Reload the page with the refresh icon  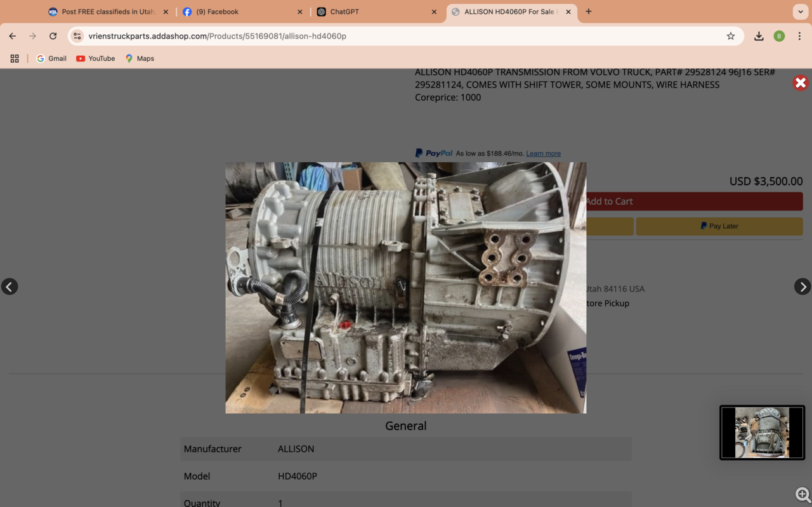(53, 36)
